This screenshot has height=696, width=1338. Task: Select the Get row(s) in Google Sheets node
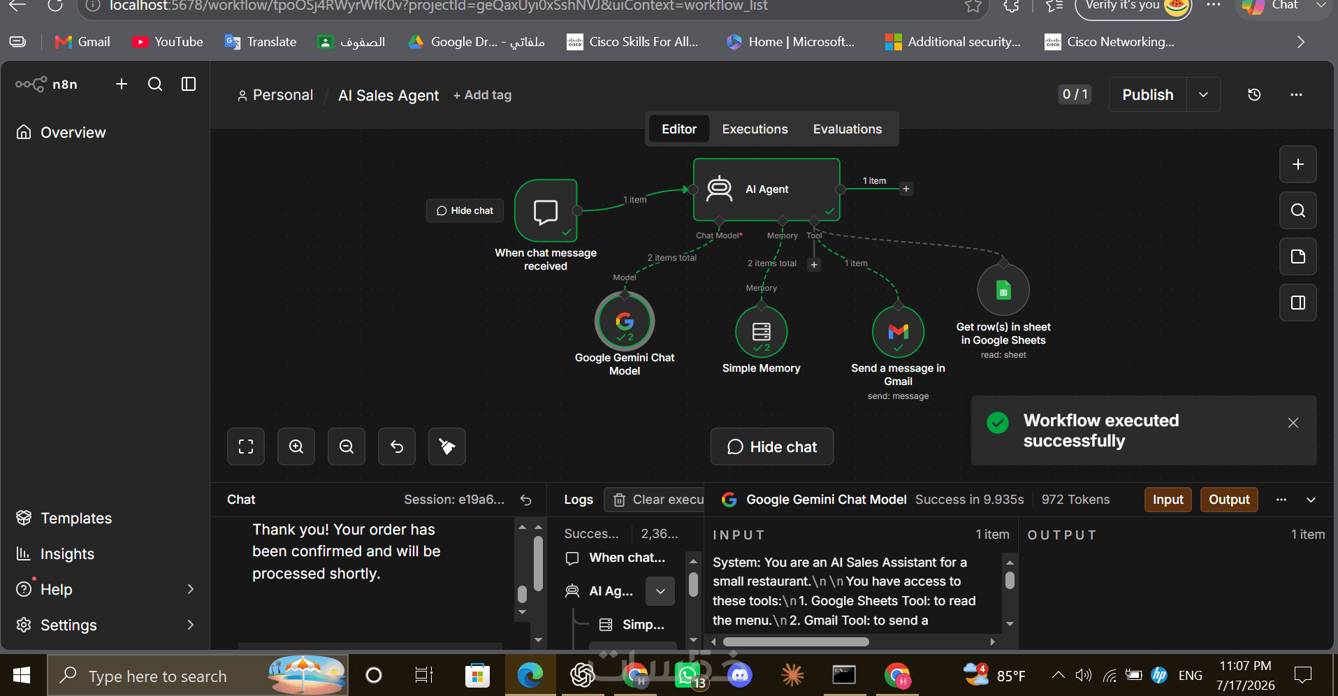pos(1003,290)
